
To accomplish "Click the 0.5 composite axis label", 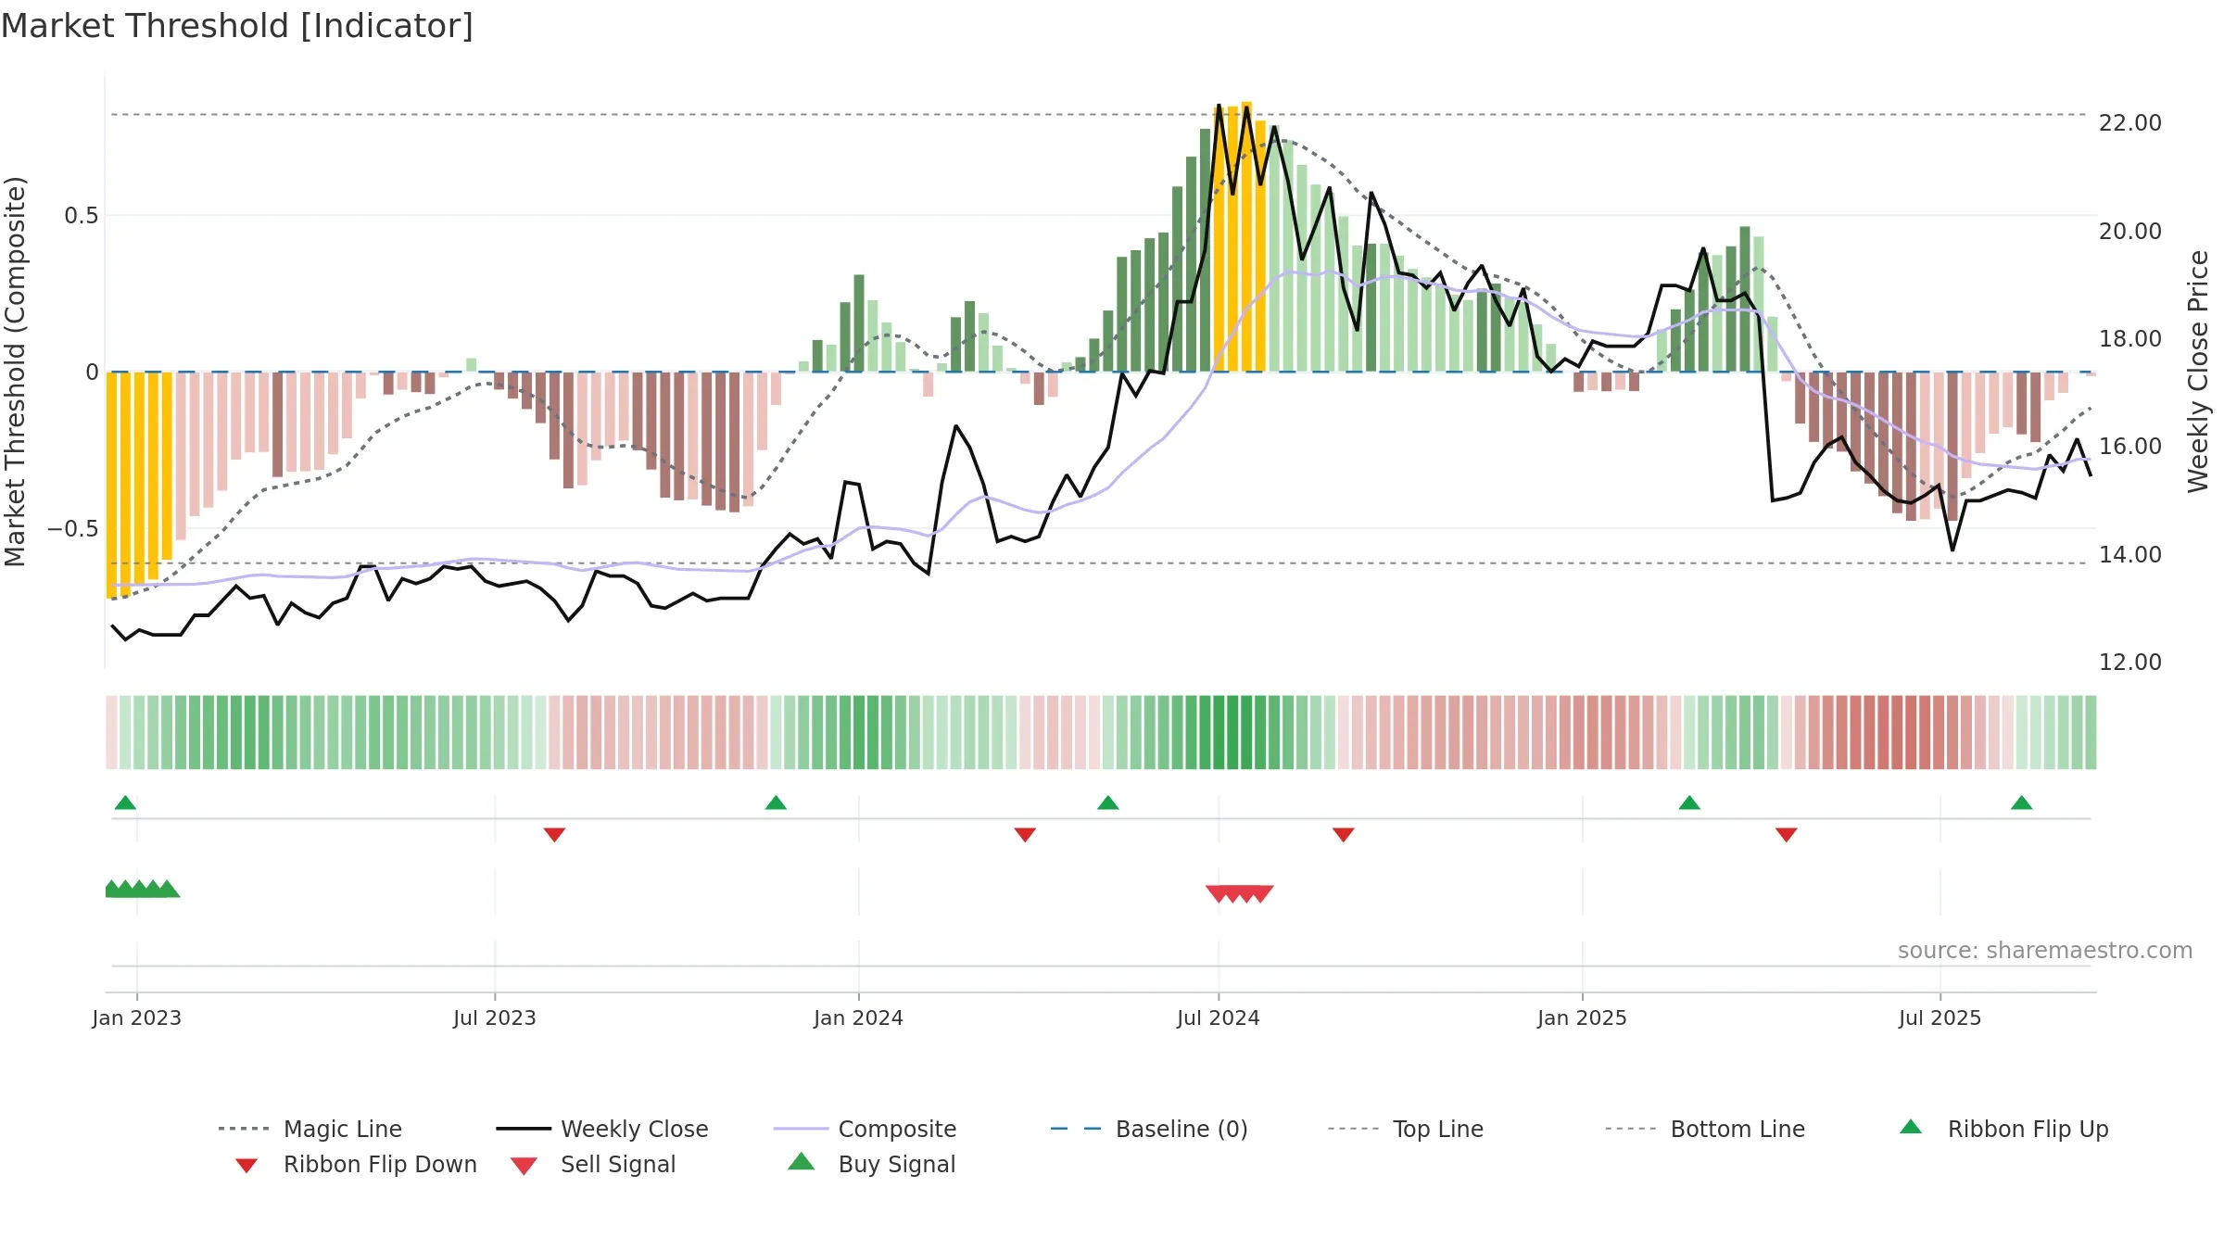I will [82, 216].
